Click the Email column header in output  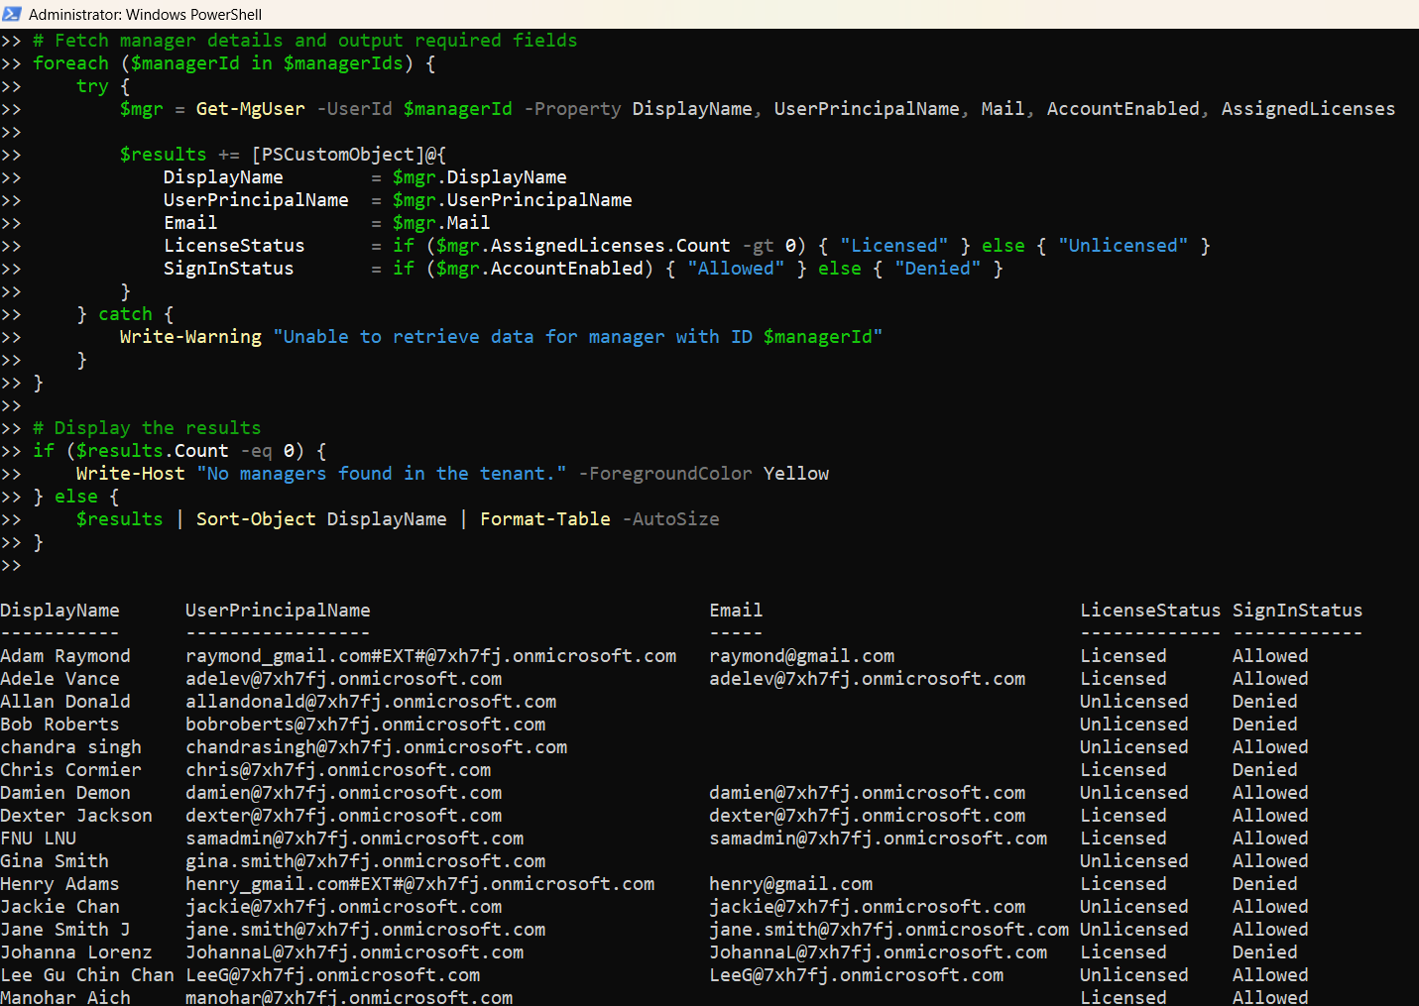pyautogui.click(x=736, y=611)
